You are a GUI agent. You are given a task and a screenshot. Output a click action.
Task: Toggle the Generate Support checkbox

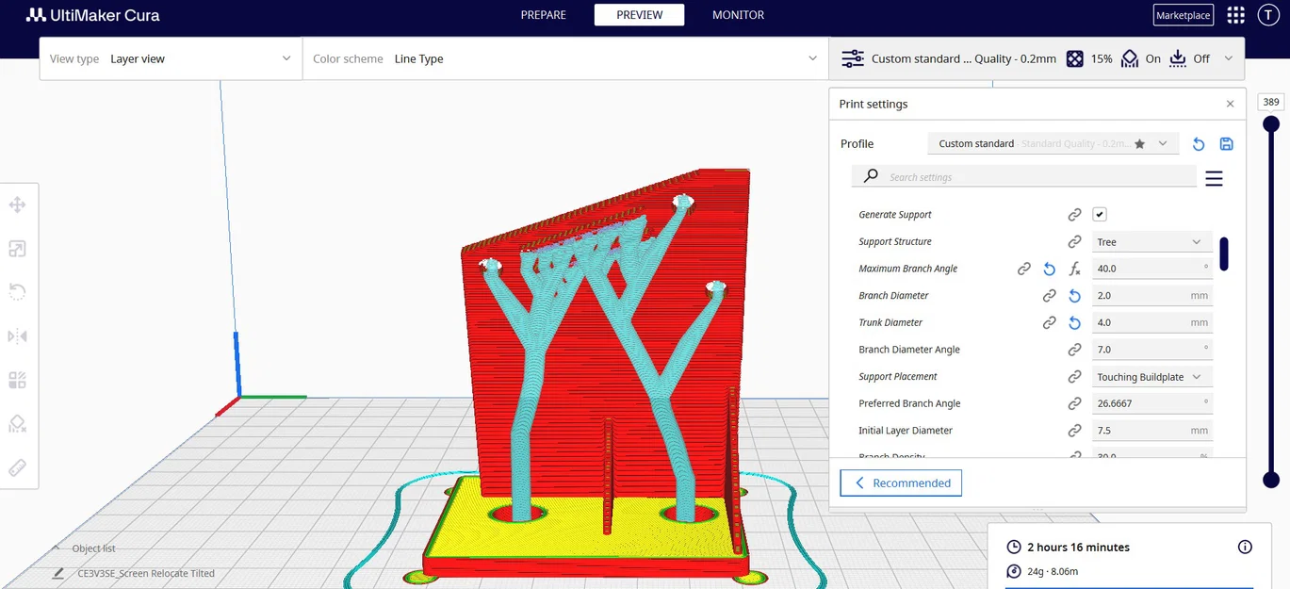(x=1099, y=214)
